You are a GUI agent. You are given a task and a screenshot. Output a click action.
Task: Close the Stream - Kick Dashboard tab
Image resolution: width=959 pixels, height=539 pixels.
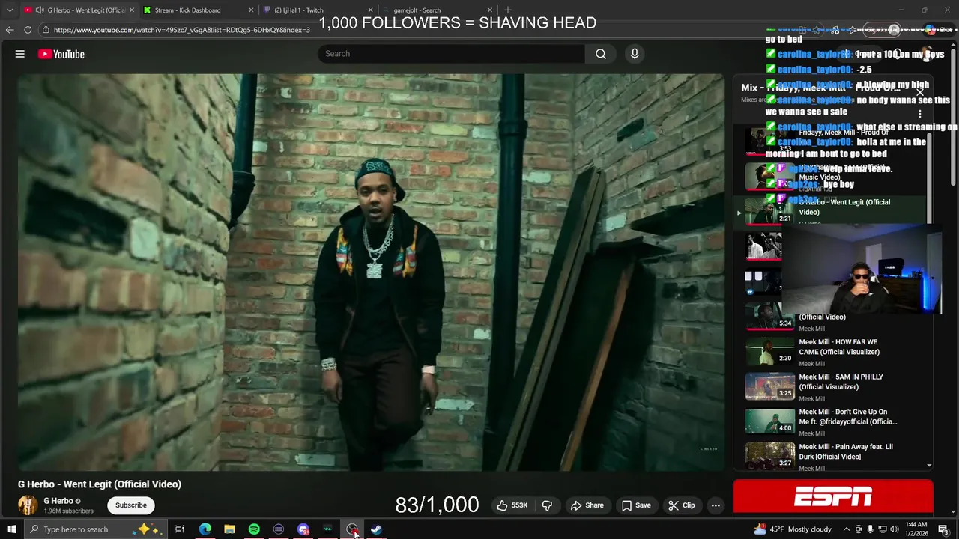coord(251,10)
